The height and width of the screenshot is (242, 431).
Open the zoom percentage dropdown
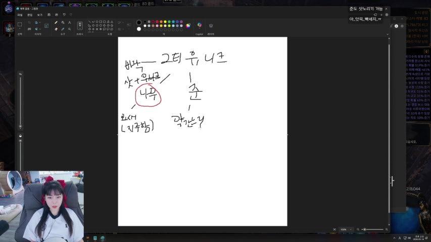(351, 229)
